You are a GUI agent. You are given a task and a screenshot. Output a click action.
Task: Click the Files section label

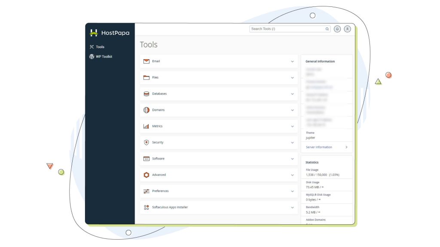click(x=155, y=78)
